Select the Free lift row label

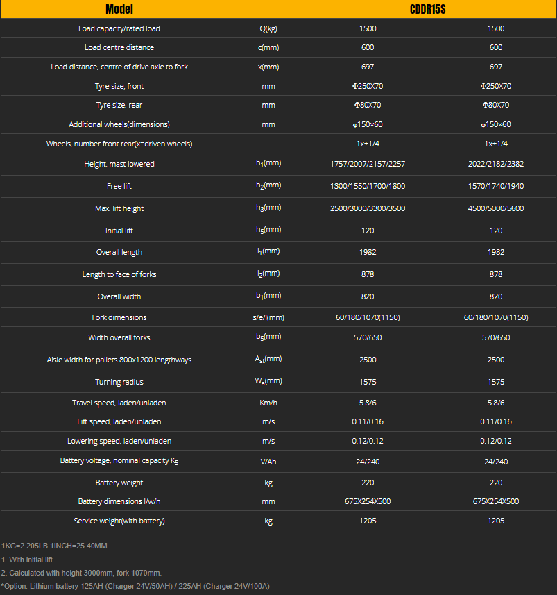click(119, 186)
